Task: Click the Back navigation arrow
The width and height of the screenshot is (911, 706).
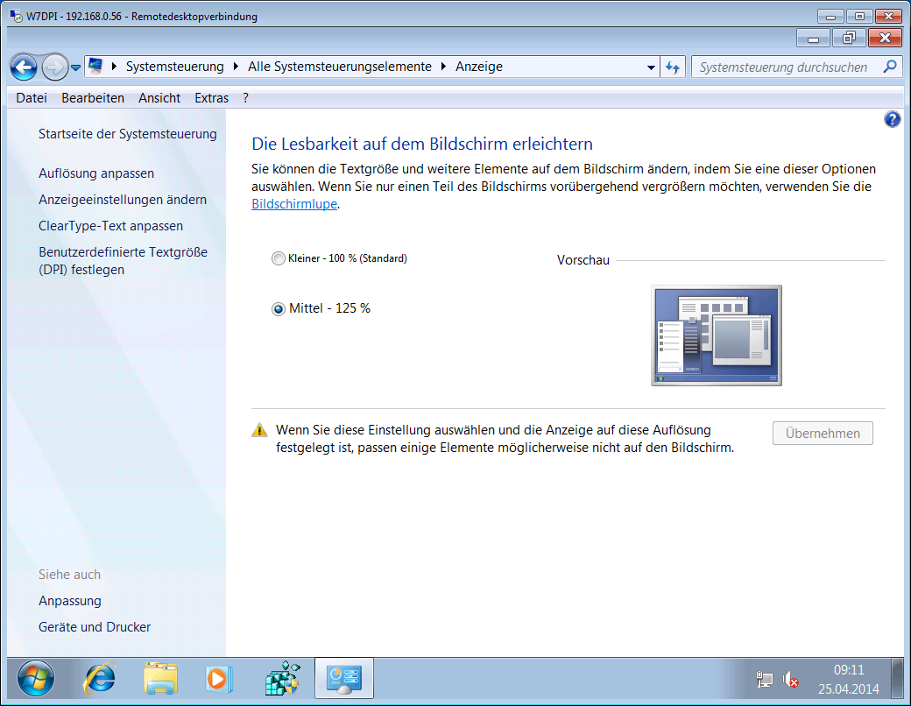Action: [x=24, y=67]
